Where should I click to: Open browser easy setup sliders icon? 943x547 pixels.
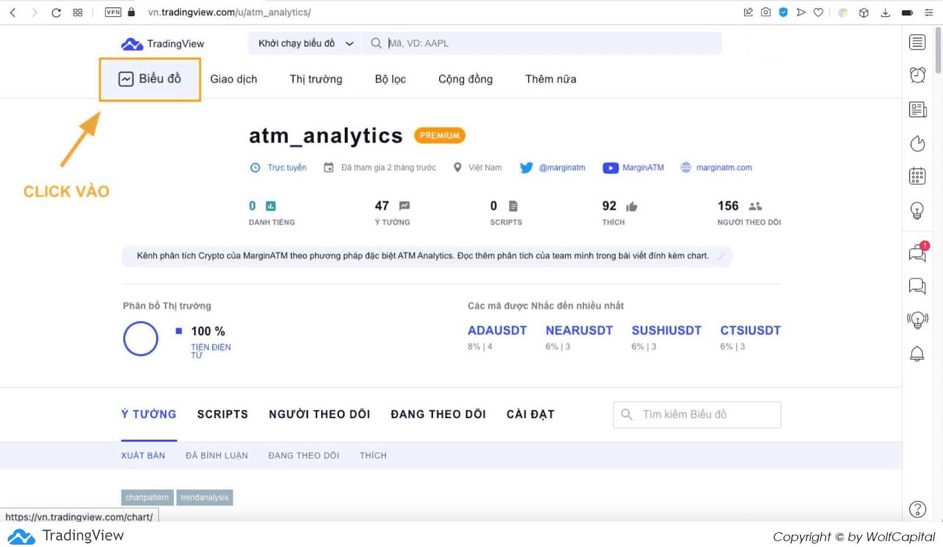pyautogui.click(x=929, y=12)
